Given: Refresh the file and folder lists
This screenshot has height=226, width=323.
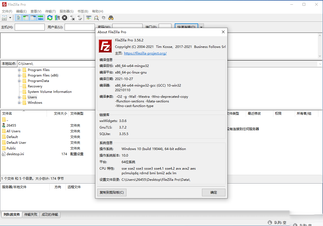Looking at the screenshot, I should coord(50,18).
